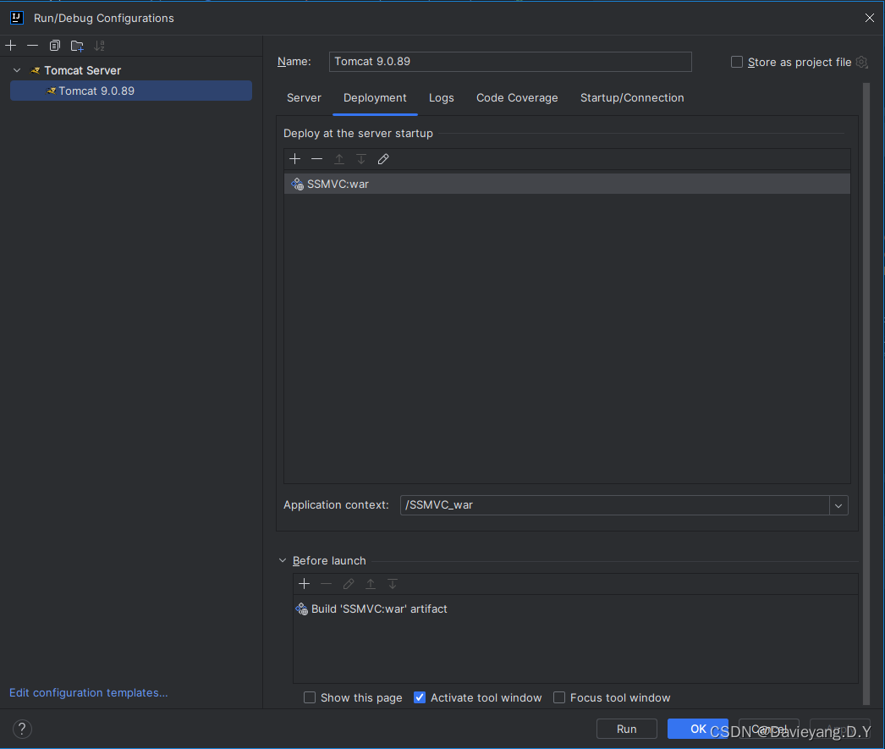The height and width of the screenshot is (749, 885).
Task: Open the Logs tab
Action: pyautogui.click(x=442, y=97)
